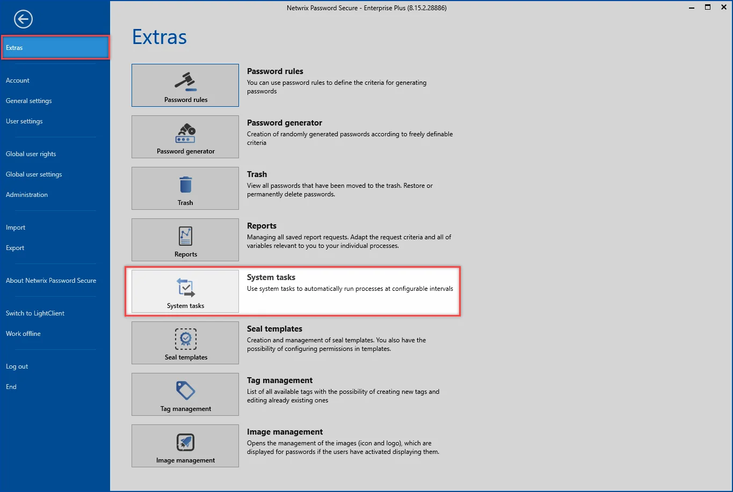
Task: Open User settings
Action: click(x=24, y=121)
